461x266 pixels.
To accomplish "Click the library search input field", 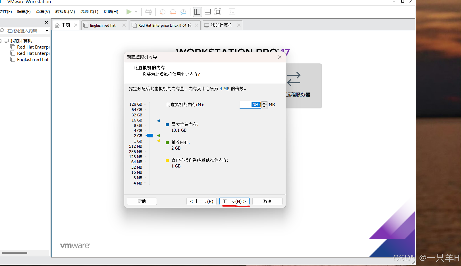I will pos(24,31).
